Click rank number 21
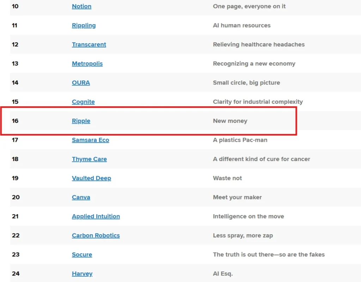This screenshot has height=282, width=361. [x=15, y=216]
